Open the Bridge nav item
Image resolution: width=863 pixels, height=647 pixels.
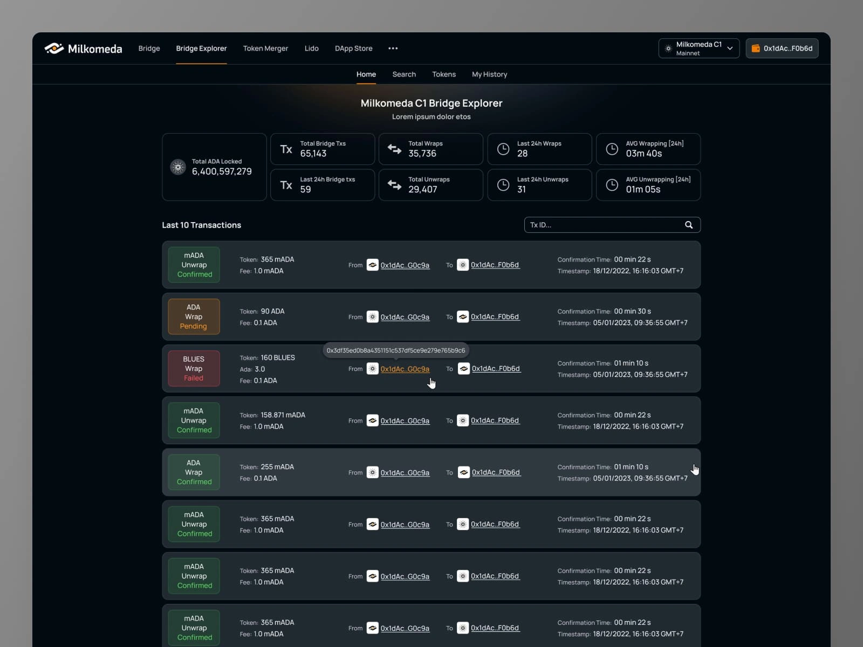click(149, 49)
